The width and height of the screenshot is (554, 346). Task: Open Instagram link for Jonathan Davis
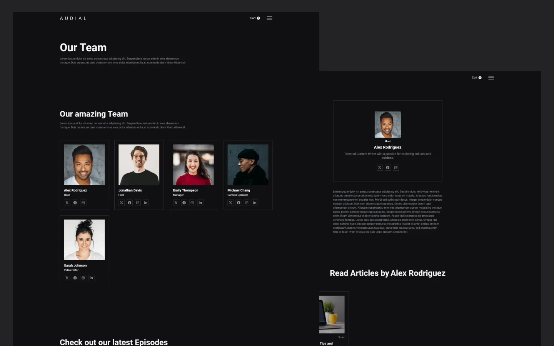[138, 203]
